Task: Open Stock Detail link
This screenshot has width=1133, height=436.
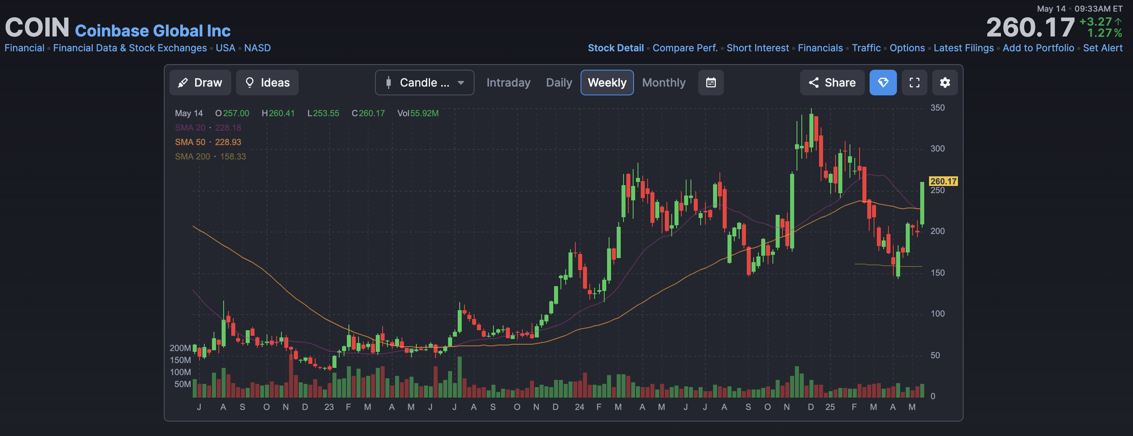Action: coord(615,48)
